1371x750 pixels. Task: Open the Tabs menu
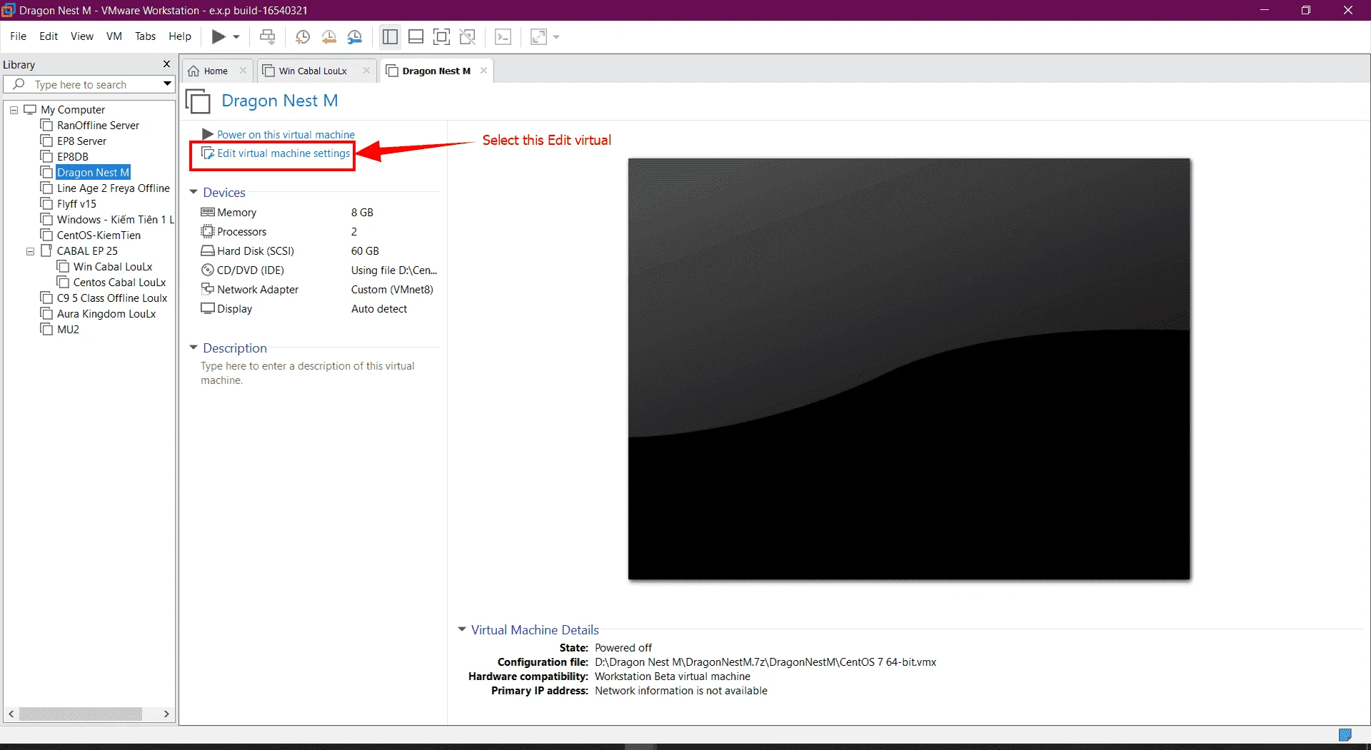(x=146, y=36)
